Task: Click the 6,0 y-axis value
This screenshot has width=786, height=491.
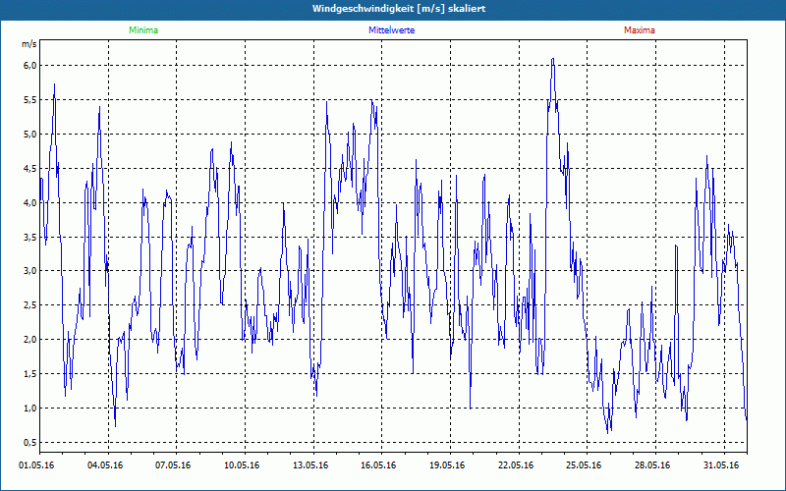Action: click(x=30, y=66)
